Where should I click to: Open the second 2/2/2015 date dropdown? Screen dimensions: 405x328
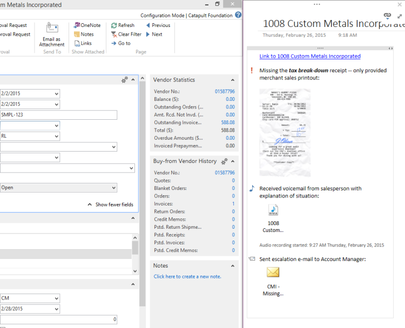point(57,104)
